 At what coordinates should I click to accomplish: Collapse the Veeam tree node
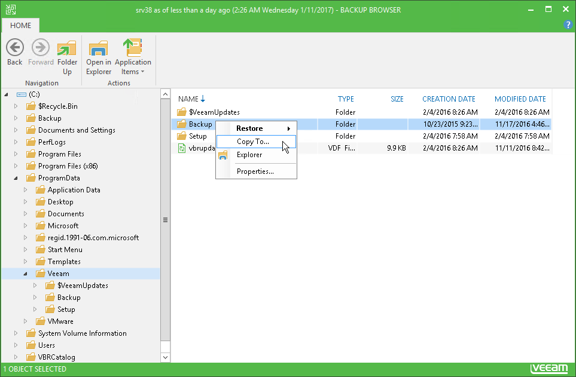(25, 274)
